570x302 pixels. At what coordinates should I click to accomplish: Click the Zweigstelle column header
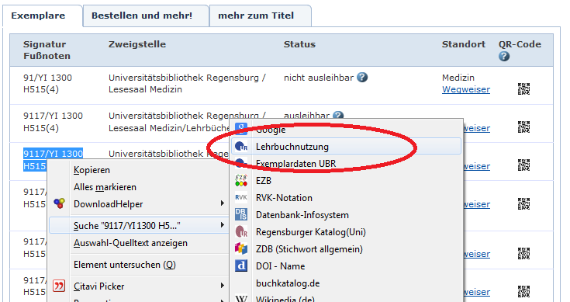pos(137,44)
